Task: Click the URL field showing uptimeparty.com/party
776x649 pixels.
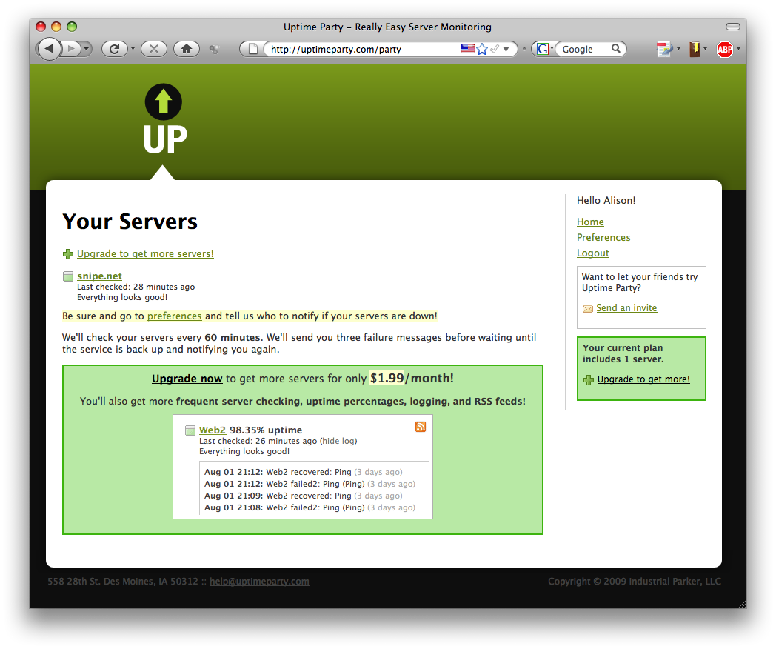Action: tap(364, 49)
